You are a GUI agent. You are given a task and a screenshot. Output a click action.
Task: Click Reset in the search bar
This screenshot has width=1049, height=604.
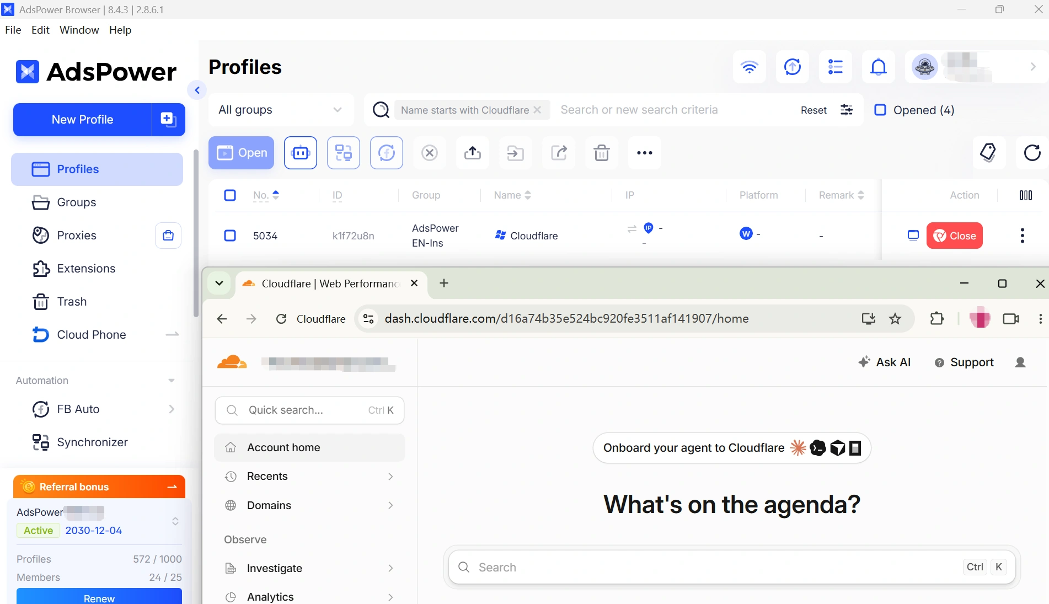[x=813, y=110]
